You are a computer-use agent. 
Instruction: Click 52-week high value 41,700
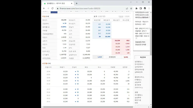(x=64, y=51)
